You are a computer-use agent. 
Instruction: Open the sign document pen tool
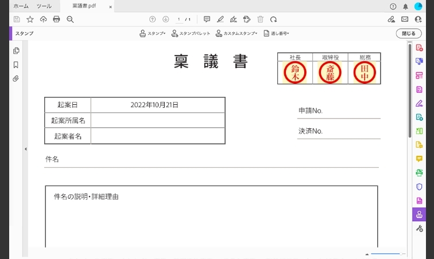pos(234,19)
